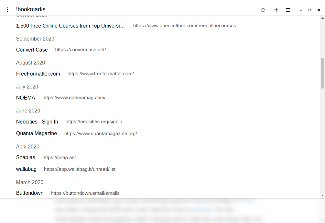Image resolution: width=325 pixels, height=223 pixels.
Task: Click the August 2020 heading
Action: pyautogui.click(x=30, y=63)
